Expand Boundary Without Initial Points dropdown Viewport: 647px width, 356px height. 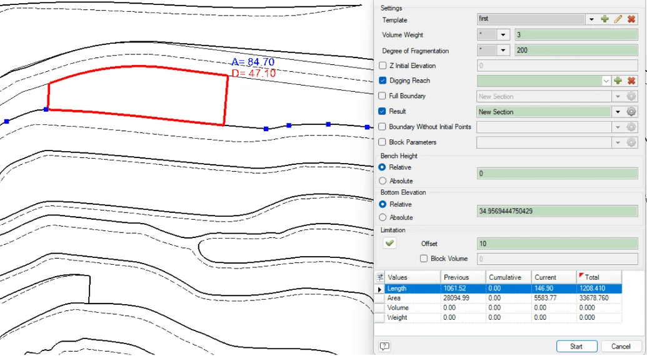coord(618,127)
